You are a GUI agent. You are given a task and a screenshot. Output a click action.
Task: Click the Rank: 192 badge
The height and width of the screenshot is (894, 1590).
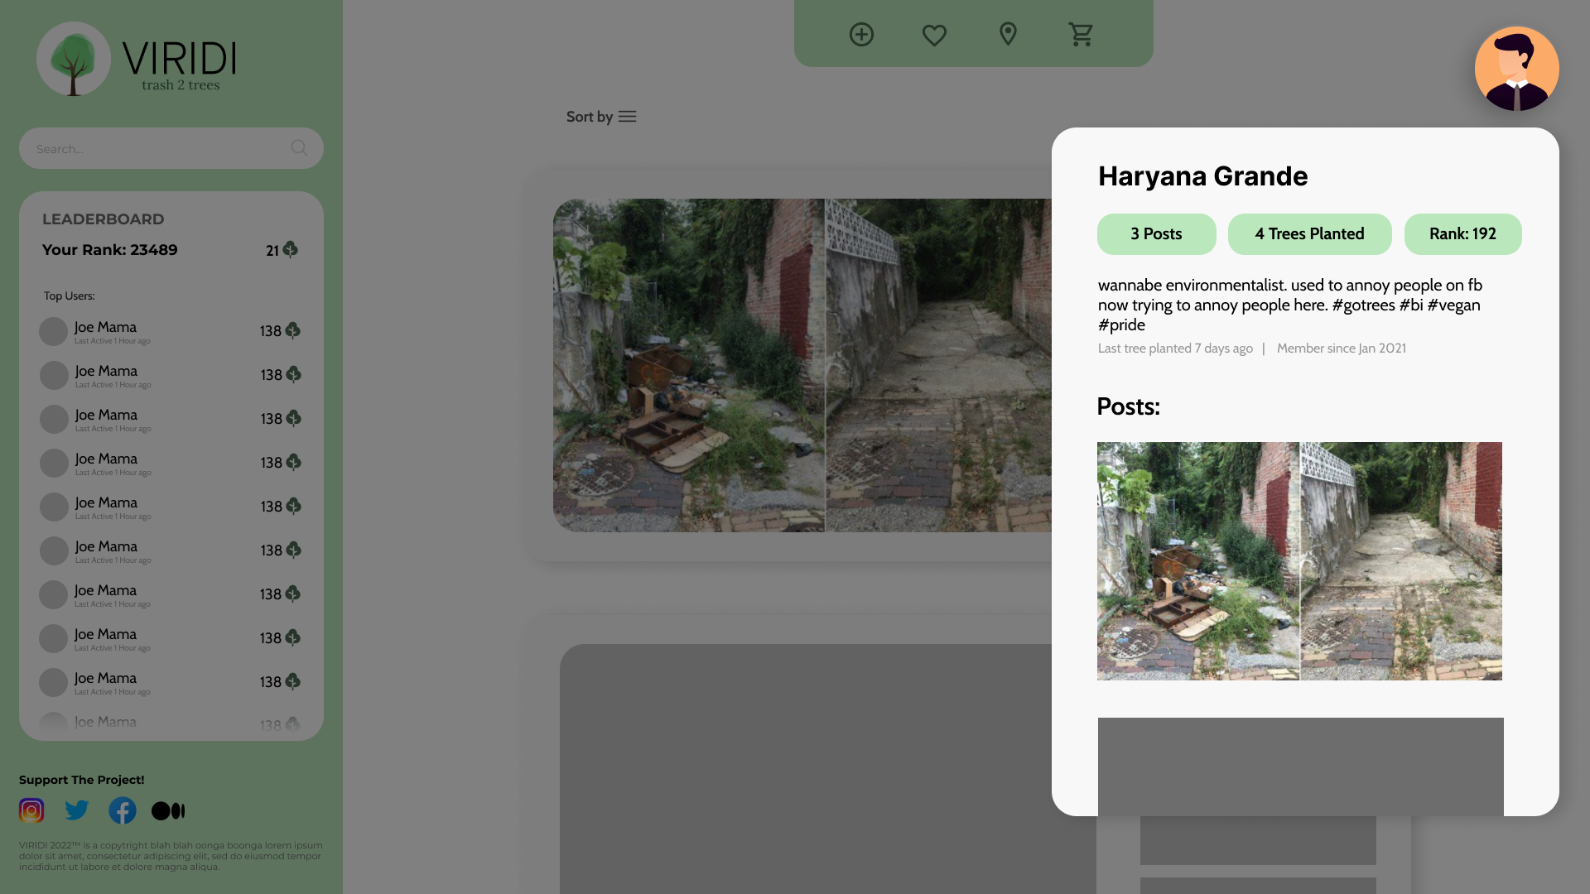(x=1462, y=234)
